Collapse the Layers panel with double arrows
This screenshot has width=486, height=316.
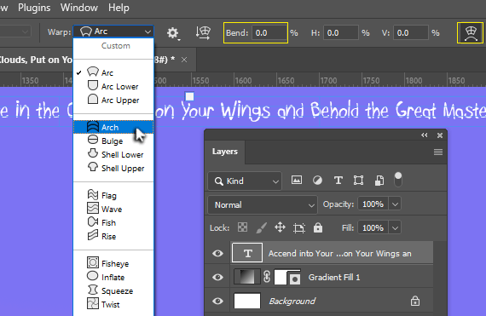[425, 135]
